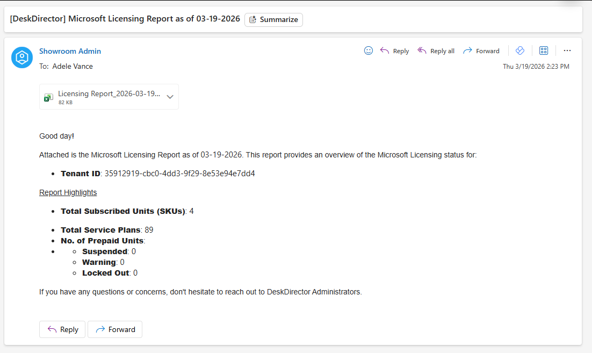Click Reply in the top message toolbar
592x353 pixels.
(395, 51)
